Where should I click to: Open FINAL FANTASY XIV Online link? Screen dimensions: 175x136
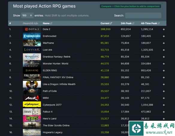(58, 77)
